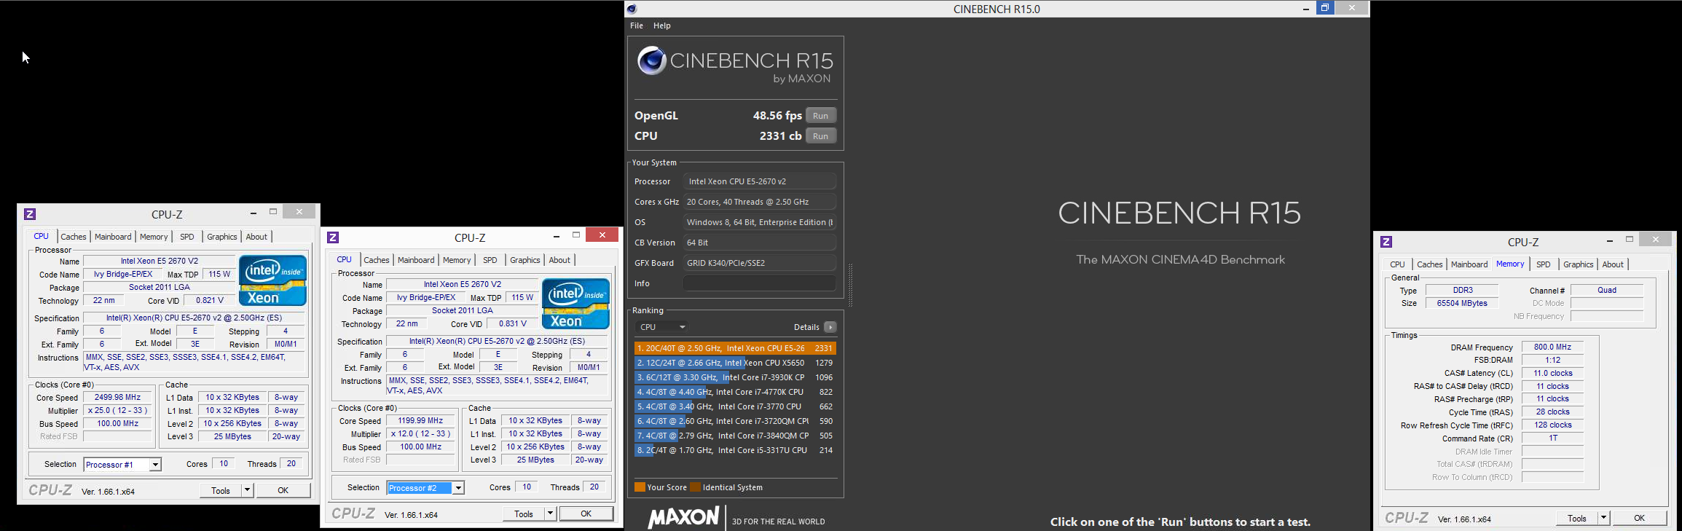Click the Intel Xeon badge in the Processor #1 CPU-Z window
The image size is (1682, 531).
272,280
